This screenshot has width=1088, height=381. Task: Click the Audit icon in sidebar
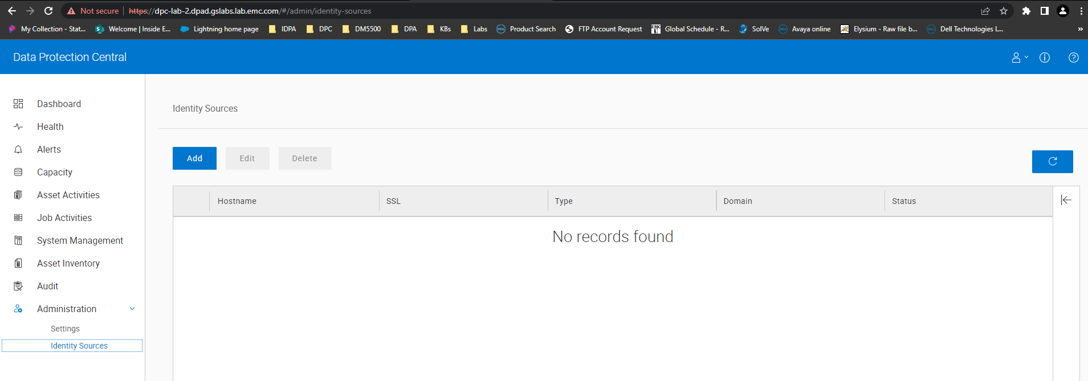tap(18, 286)
